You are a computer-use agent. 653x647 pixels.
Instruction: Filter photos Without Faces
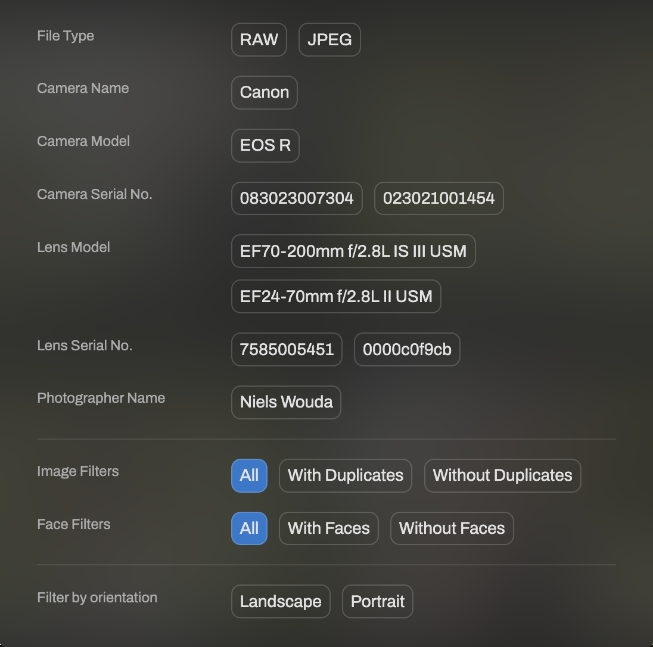(452, 528)
